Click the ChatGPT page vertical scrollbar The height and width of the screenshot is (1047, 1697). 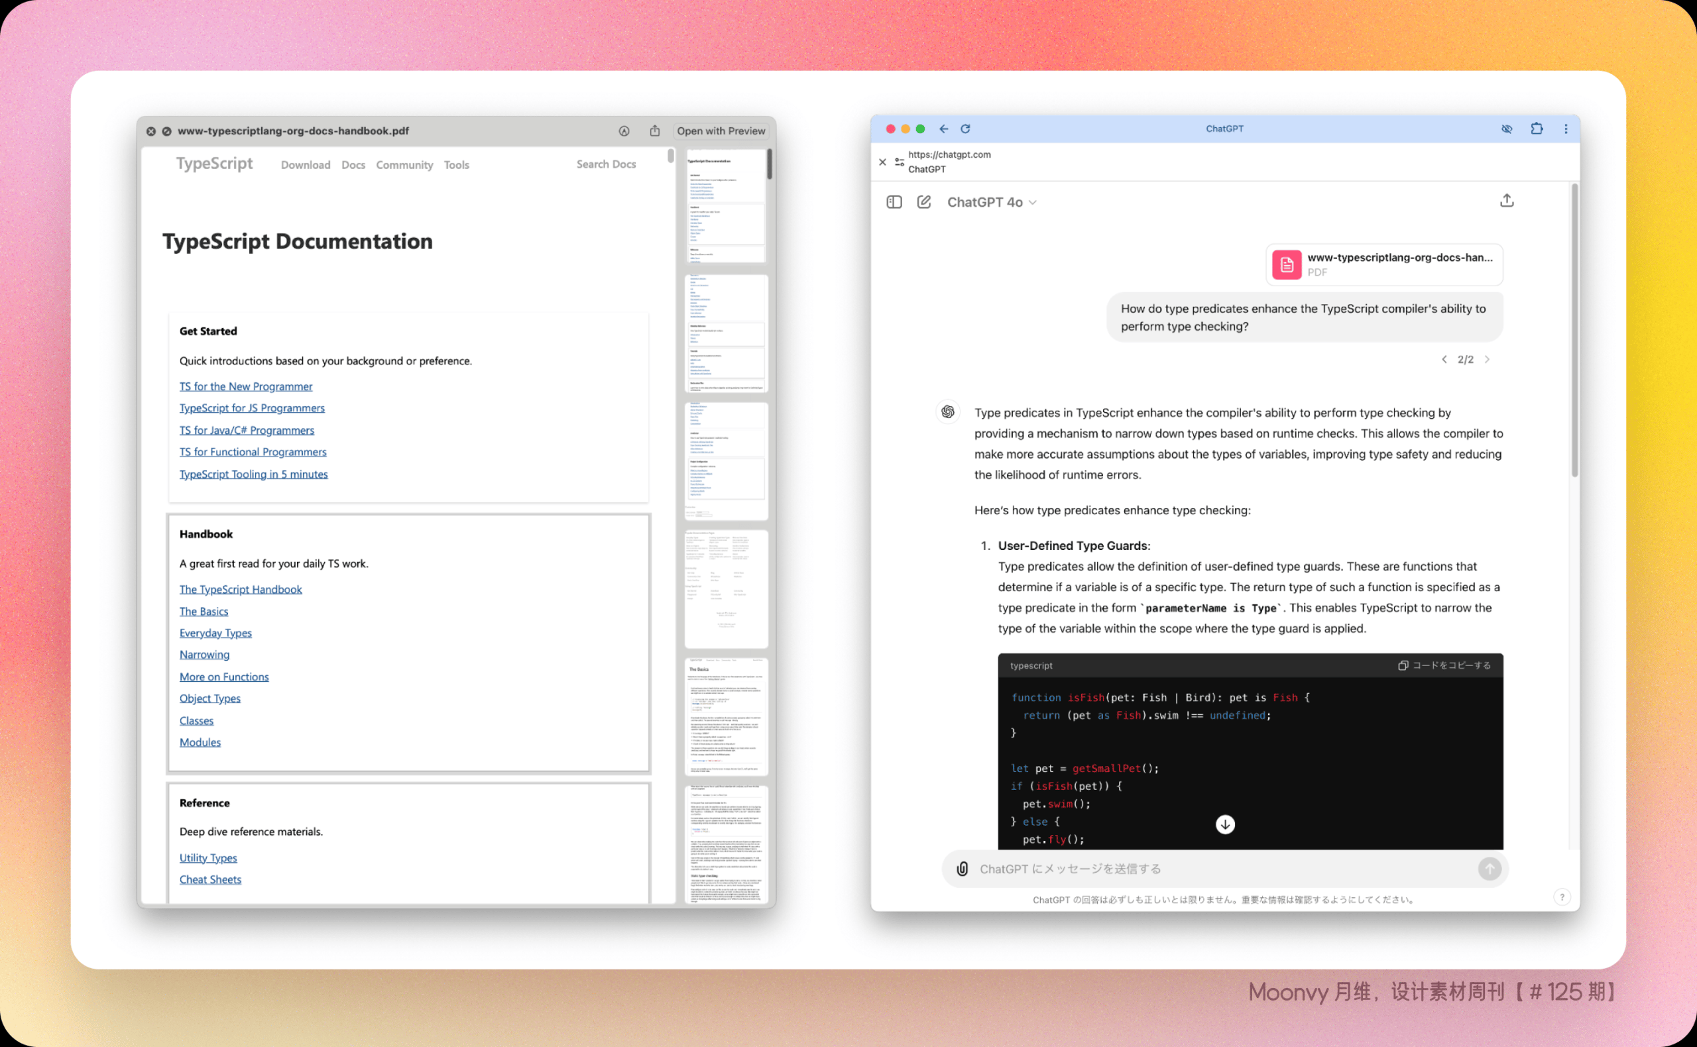[1574, 330]
